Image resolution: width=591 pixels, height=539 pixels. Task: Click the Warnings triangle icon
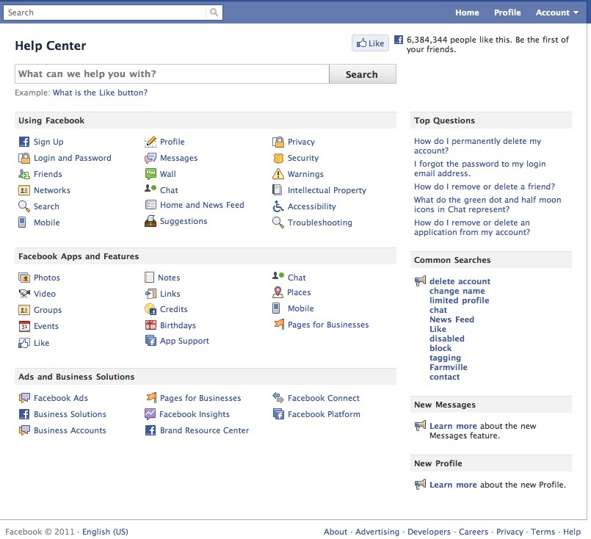[x=278, y=174]
